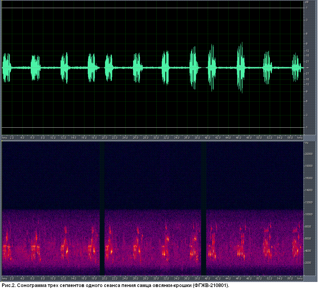Click the figure caption text below the spectrogram
The height and width of the screenshot is (296, 319).
click(116, 286)
